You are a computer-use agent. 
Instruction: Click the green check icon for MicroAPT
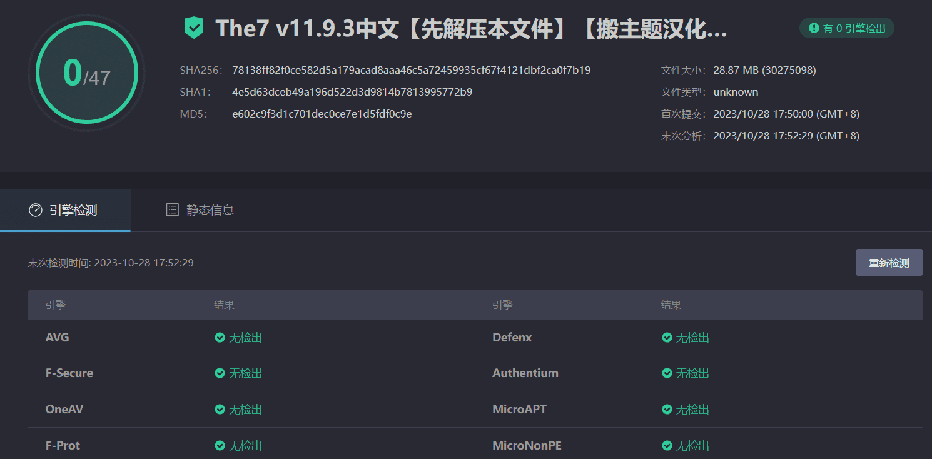pos(667,410)
